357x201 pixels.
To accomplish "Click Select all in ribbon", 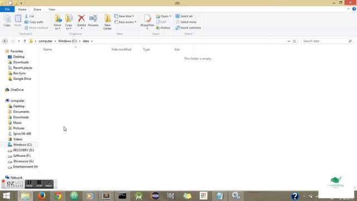I will (184, 16).
